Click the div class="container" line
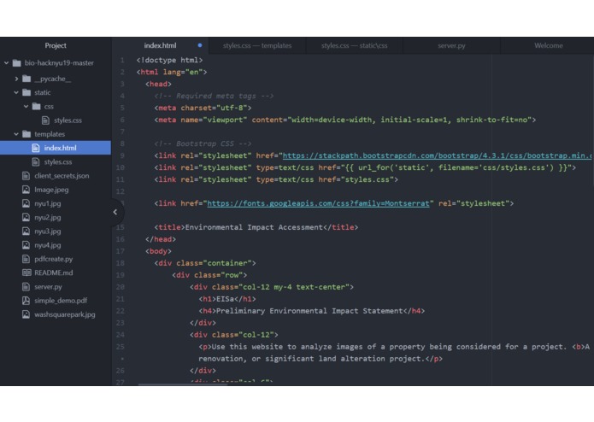594x422 pixels. pos(205,263)
